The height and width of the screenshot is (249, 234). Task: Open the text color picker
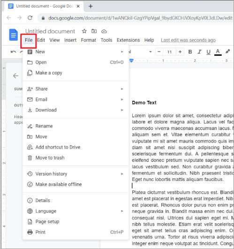(x=218, y=52)
